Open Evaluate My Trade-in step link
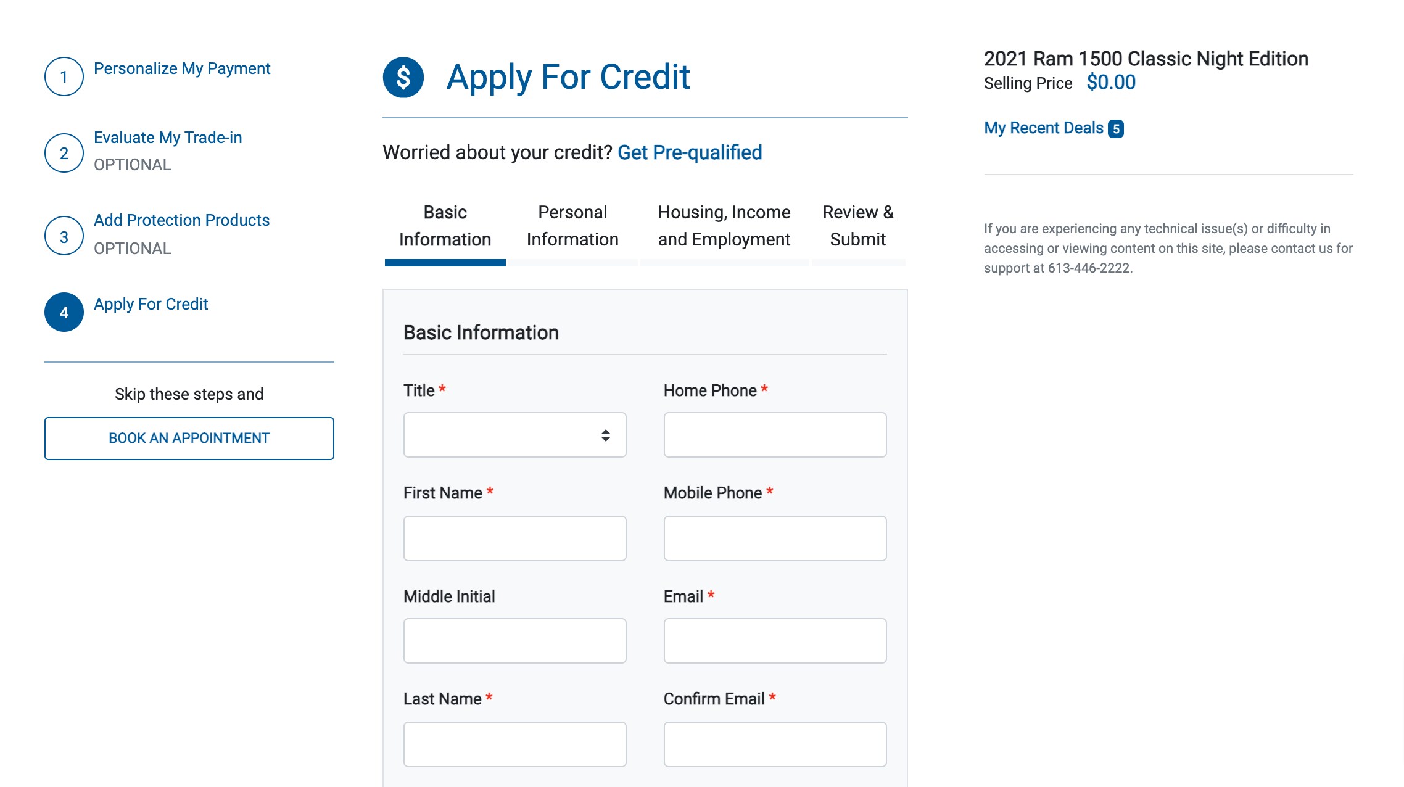This screenshot has height=787, width=1404. click(x=168, y=138)
